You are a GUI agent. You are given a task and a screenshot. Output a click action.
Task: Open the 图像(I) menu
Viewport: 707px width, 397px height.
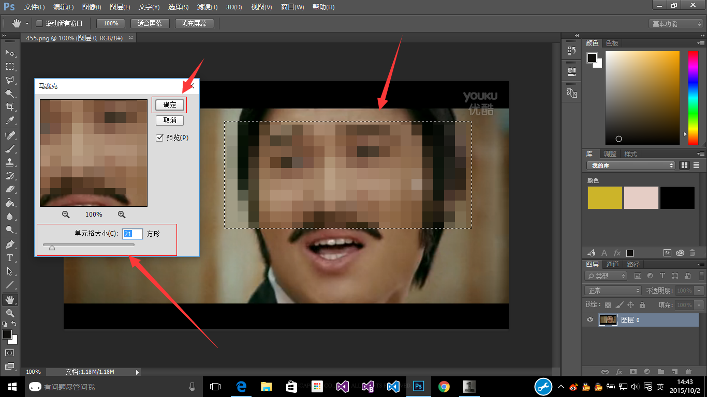pos(92,7)
